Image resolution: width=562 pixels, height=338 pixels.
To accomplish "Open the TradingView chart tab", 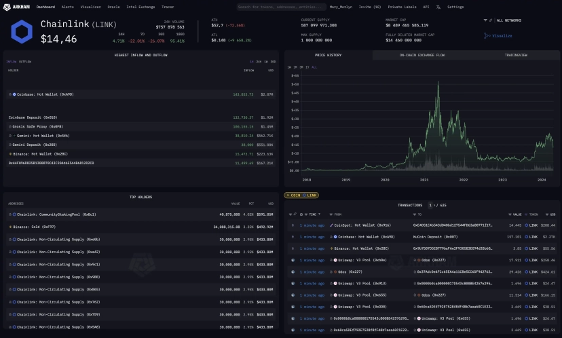I will tap(514, 54).
